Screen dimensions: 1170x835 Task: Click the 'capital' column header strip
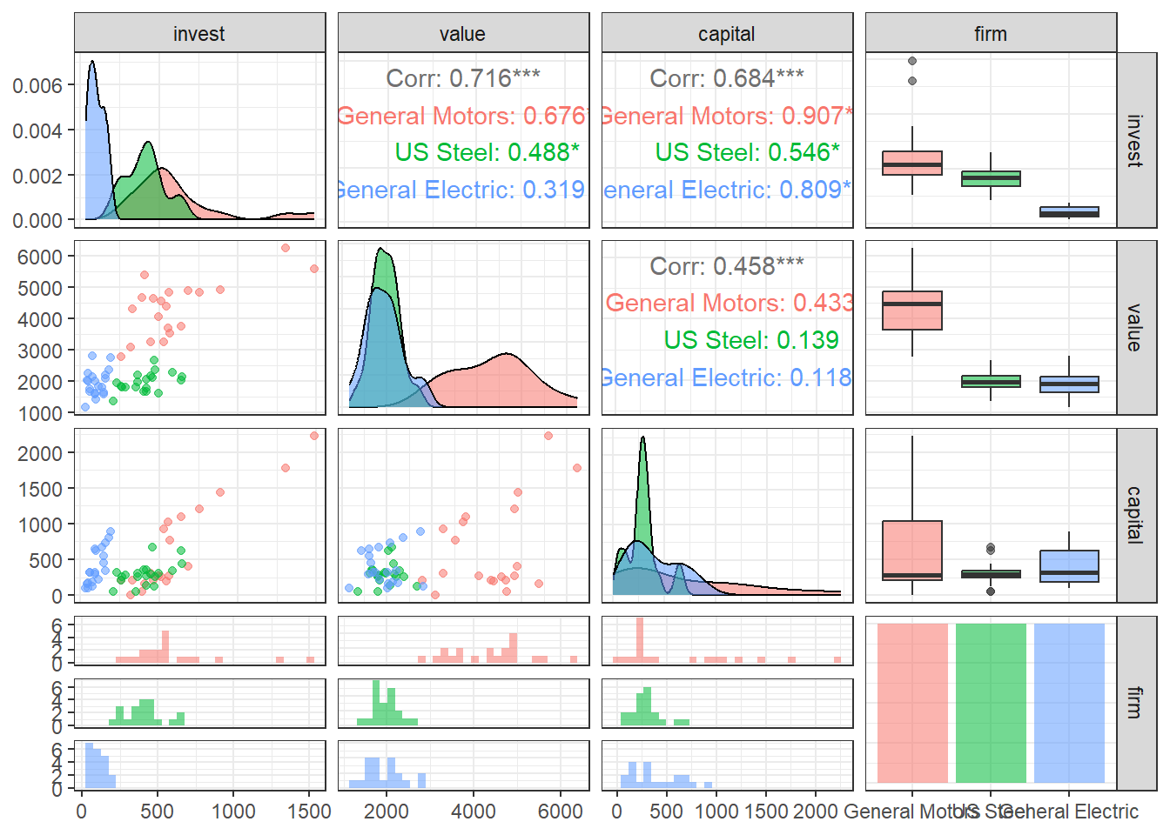coord(727,33)
